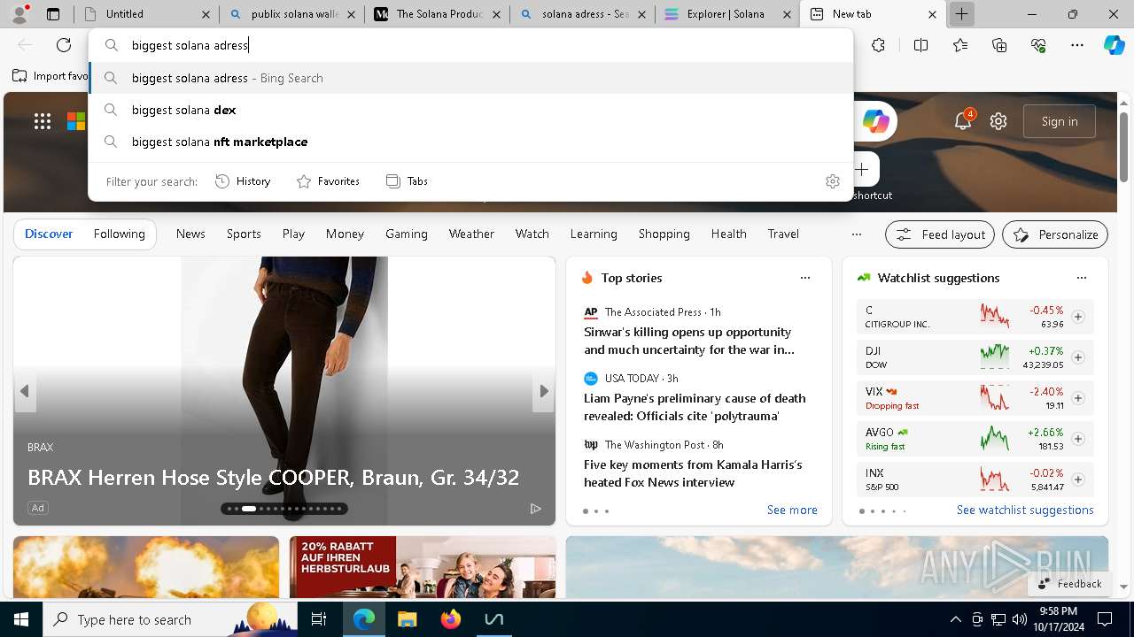Click the address bar text field

click(470, 45)
